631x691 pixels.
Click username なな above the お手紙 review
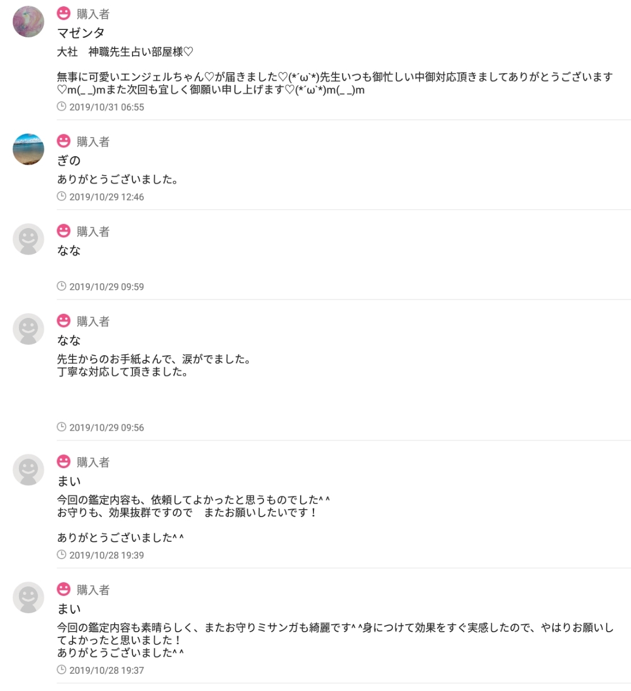pyautogui.click(x=69, y=340)
